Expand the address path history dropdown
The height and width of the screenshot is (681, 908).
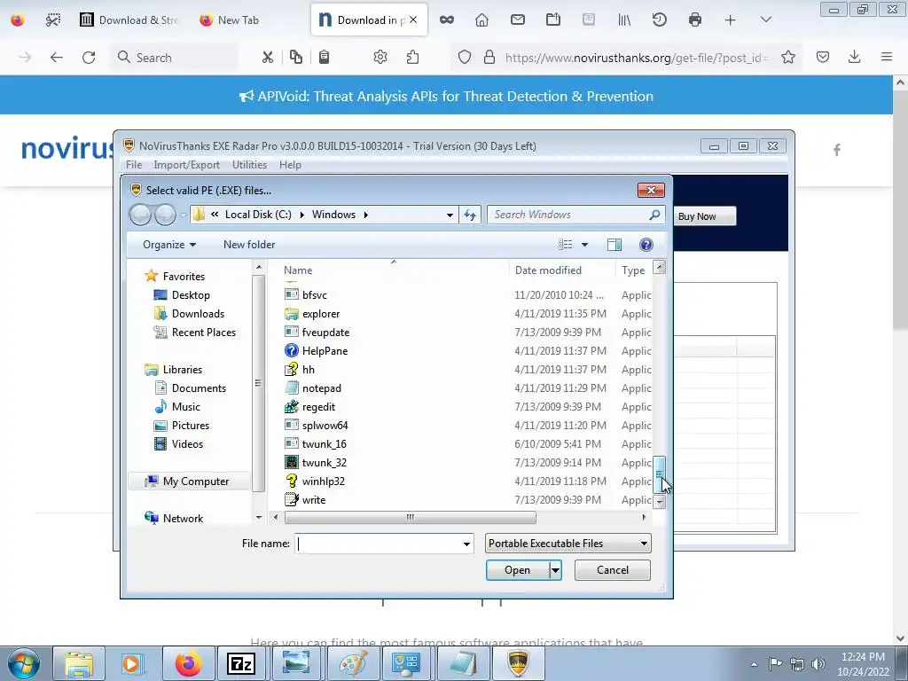tap(450, 215)
